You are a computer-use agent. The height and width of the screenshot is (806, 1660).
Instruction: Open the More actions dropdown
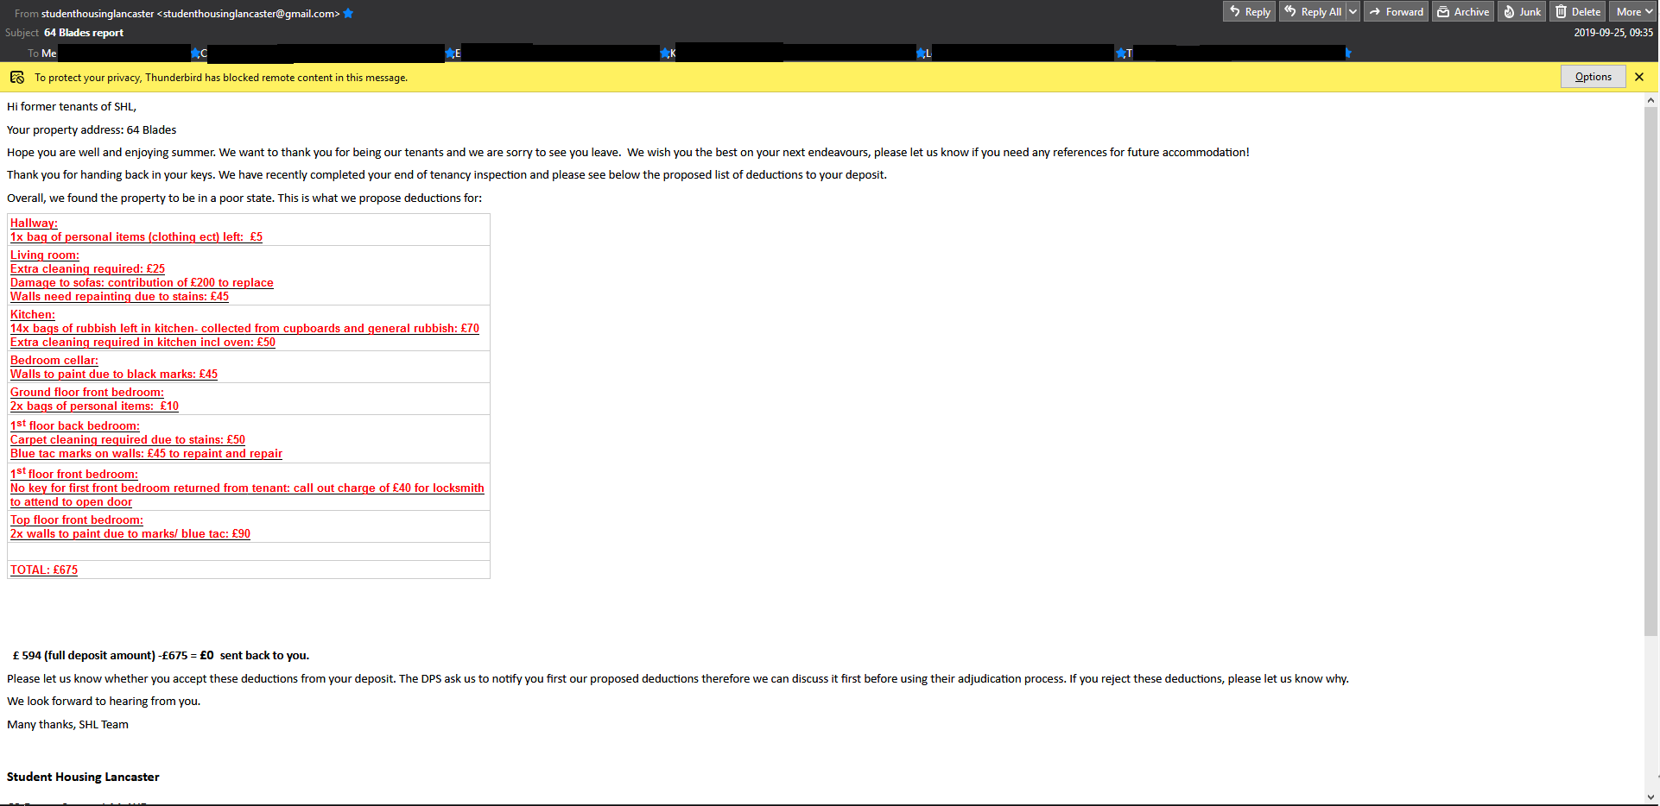click(x=1632, y=12)
